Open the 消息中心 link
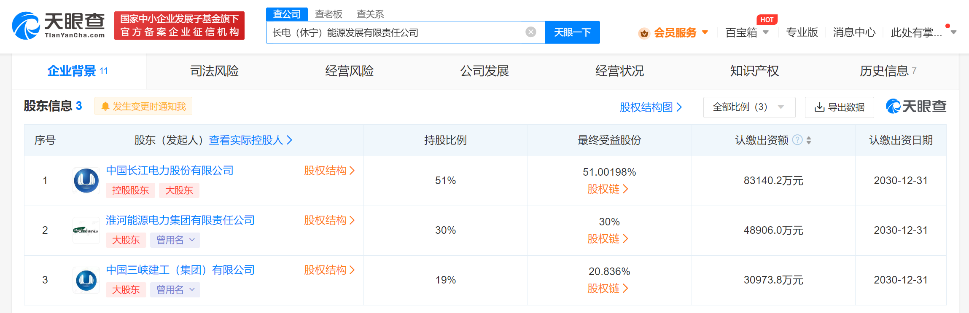Image resolution: width=969 pixels, height=313 pixels. point(854,32)
